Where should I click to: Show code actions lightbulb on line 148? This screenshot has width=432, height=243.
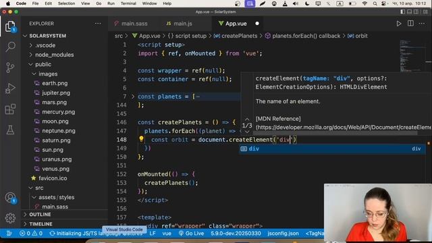click(x=141, y=139)
